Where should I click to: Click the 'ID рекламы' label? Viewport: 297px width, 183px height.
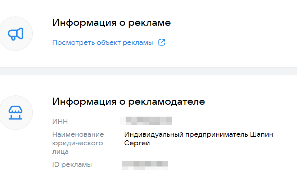[72, 165]
